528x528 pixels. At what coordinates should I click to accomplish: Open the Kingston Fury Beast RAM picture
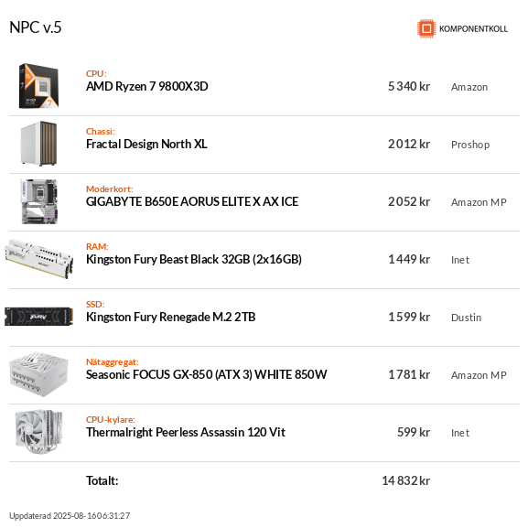tap(38, 259)
